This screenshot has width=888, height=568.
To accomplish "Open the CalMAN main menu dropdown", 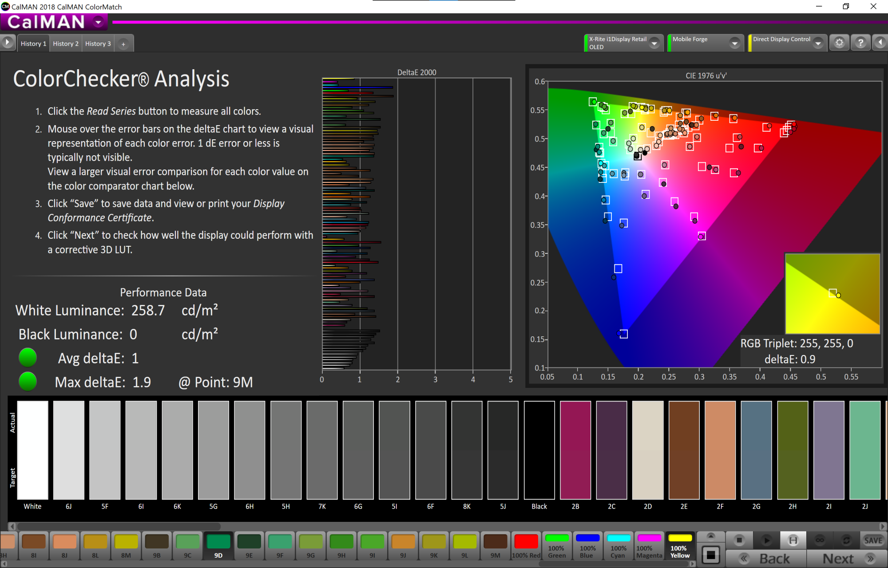I will point(98,22).
